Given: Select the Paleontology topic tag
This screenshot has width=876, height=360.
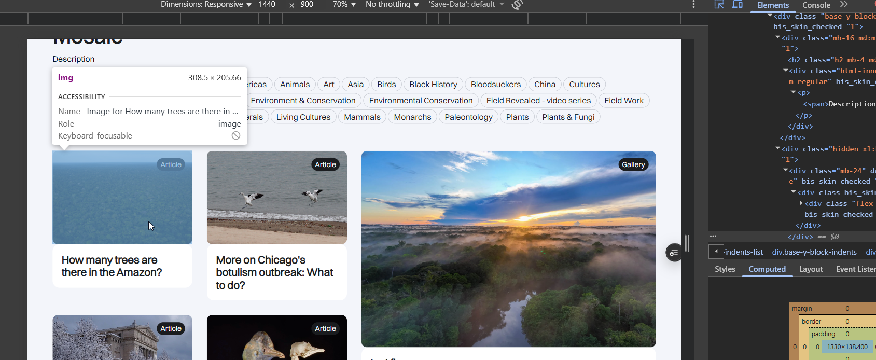Looking at the screenshot, I should (468, 117).
